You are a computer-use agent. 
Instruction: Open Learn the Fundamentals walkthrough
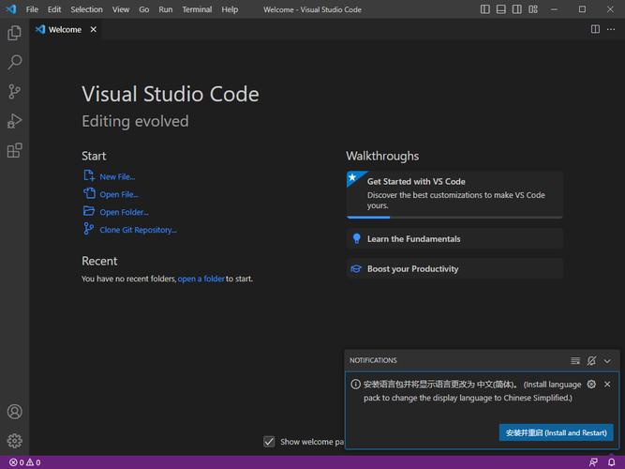[x=454, y=238]
